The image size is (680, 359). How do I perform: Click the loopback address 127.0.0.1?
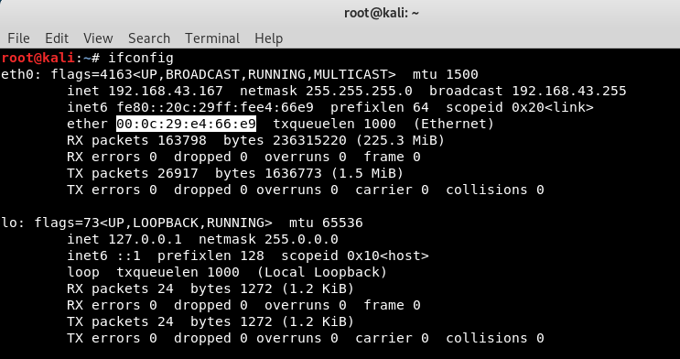146,239
